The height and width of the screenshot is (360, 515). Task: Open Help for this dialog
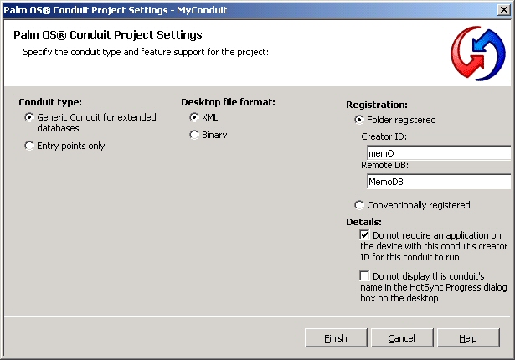click(x=468, y=337)
